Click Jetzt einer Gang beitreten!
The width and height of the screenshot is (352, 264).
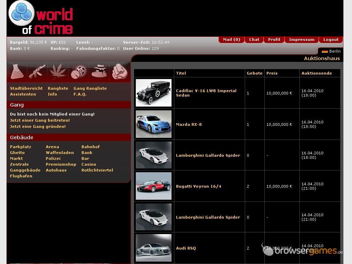tap(40, 120)
